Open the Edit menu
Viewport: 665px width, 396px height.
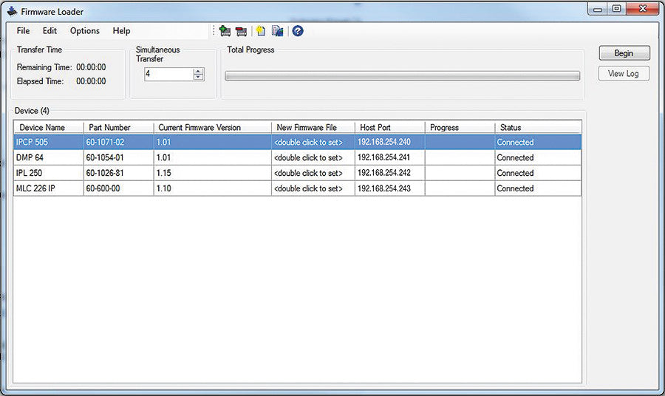50,31
